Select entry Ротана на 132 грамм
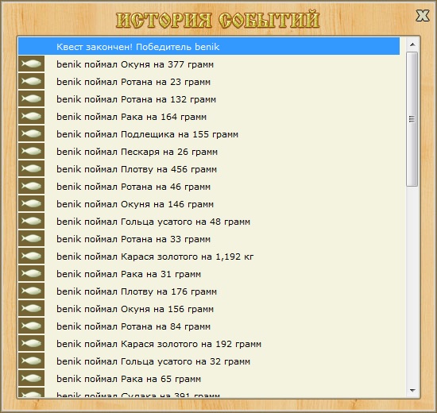Viewport: 437px width, 413px height. point(209,99)
